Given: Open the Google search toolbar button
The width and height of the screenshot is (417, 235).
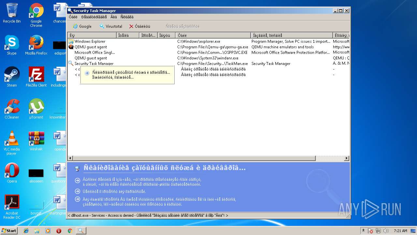Looking at the screenshot, I should tap(82, 26).
